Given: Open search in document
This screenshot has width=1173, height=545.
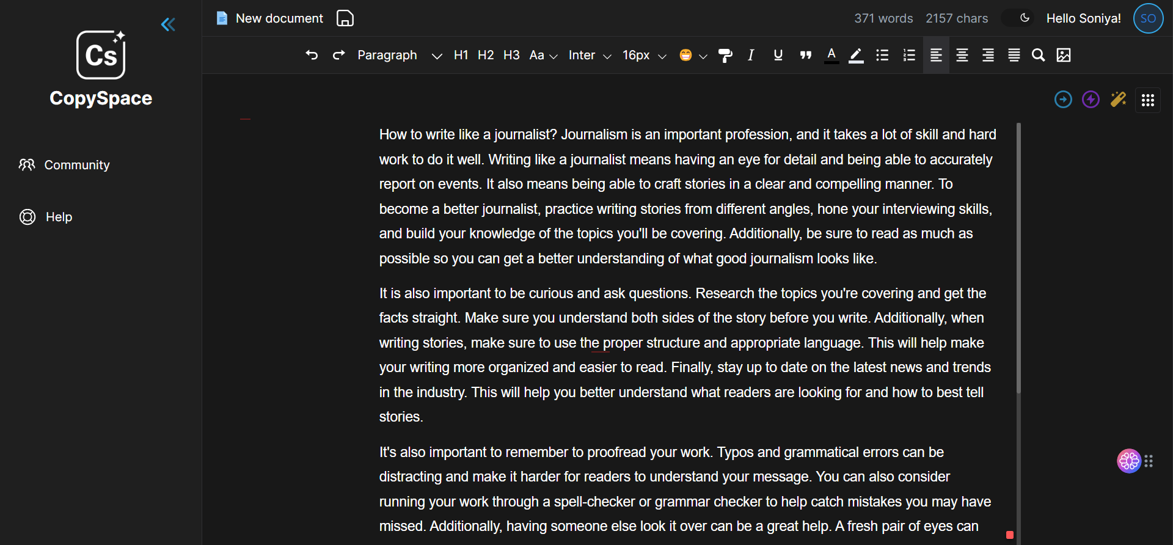Looking at the screenshot, I should (x=1038, y=55).
